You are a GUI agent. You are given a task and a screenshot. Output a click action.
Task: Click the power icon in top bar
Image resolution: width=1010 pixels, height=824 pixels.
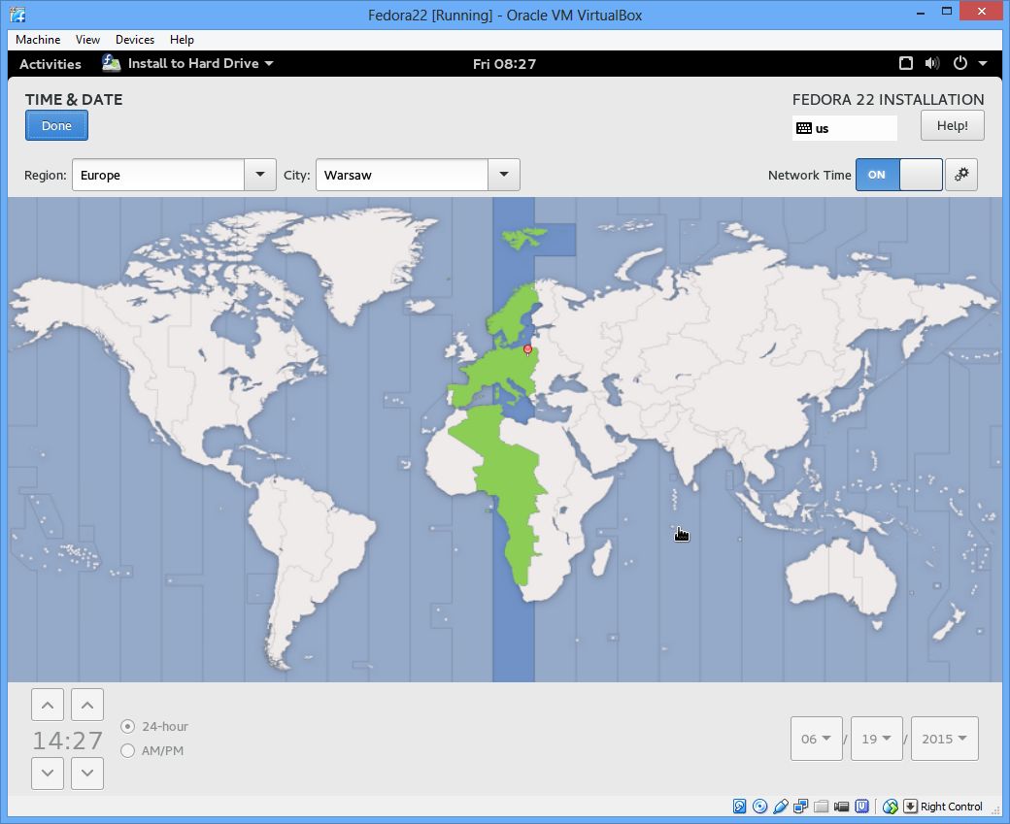click(x=959, y=63)
